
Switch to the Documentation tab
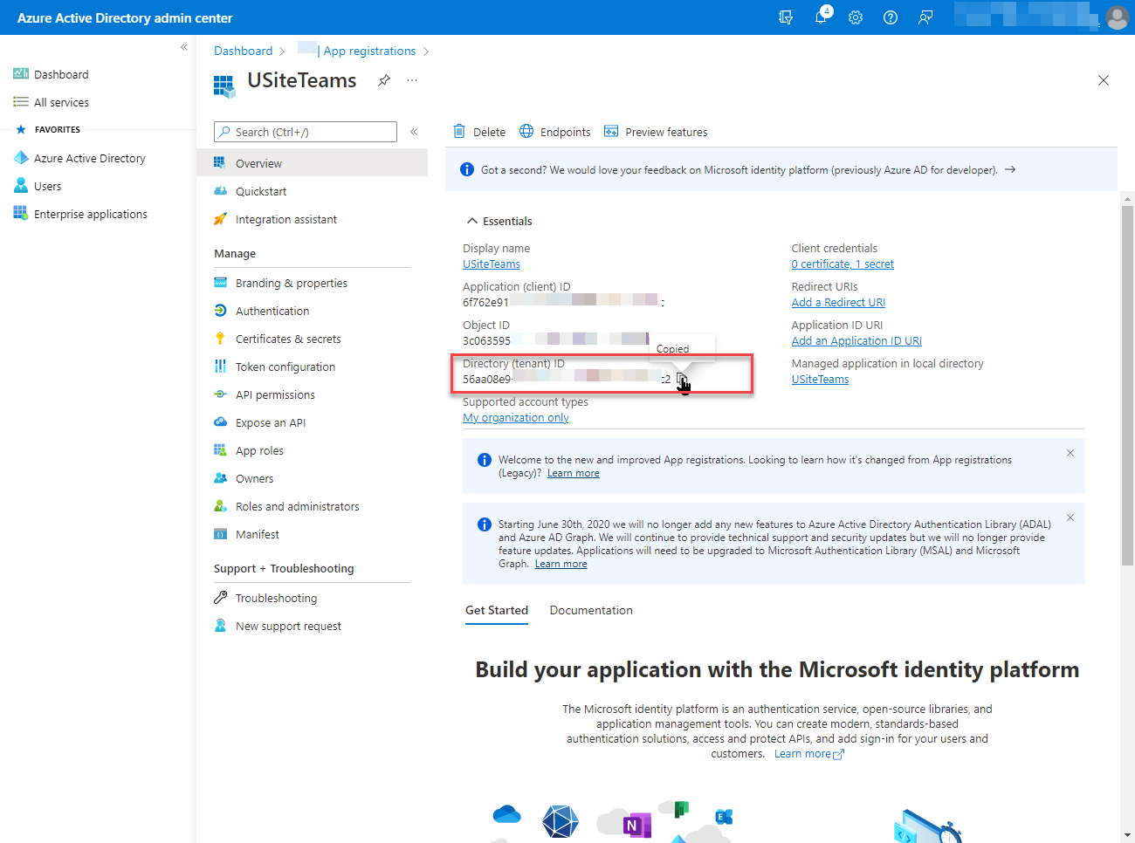[591, 610]
